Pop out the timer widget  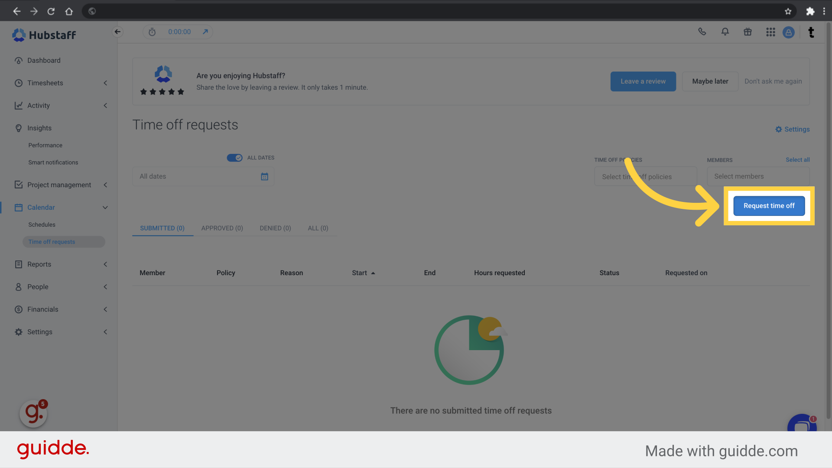tap(205, 32)
